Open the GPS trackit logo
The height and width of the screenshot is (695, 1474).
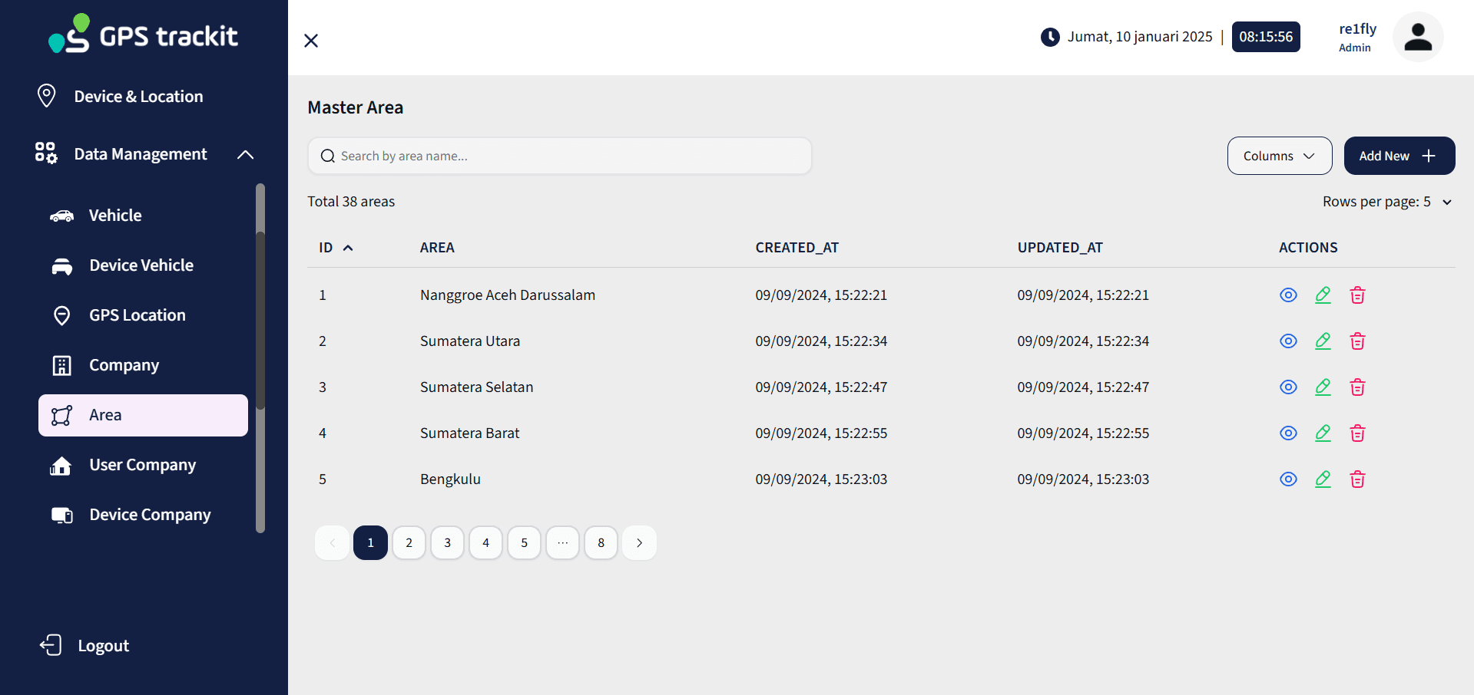click(143, 34)
